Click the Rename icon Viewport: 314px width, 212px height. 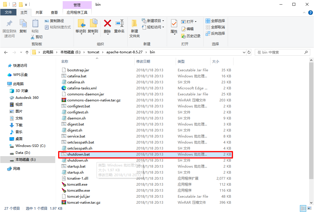119,23
